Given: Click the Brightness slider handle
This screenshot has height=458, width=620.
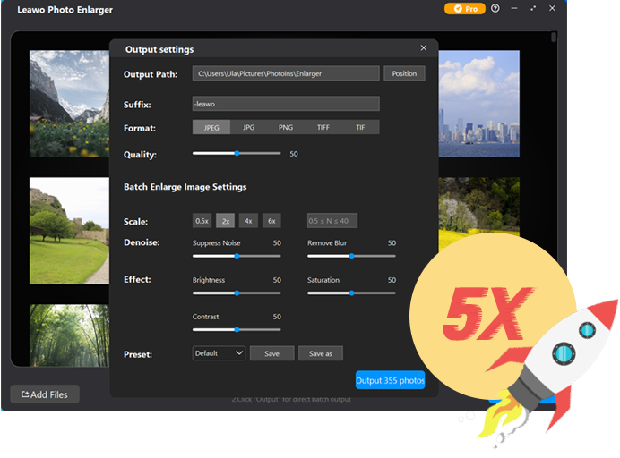Looking at the screenshot, I should click(237, 293).
